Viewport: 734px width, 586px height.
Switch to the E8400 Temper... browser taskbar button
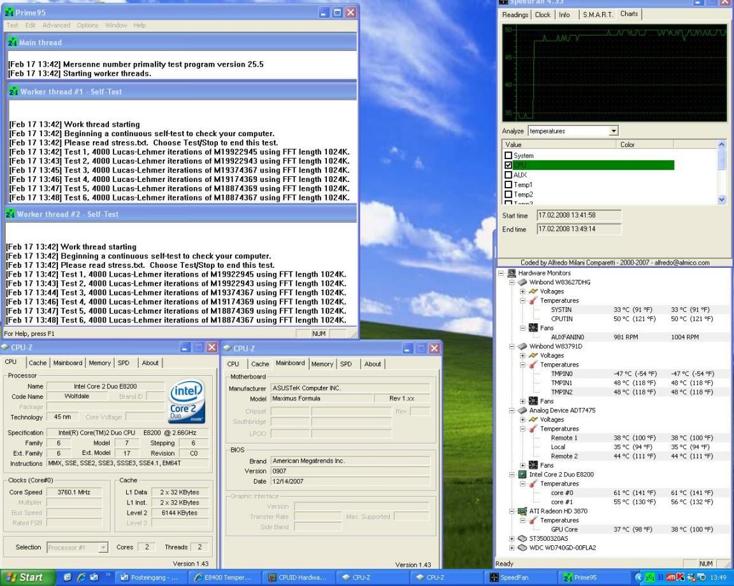tap(225, 578)
